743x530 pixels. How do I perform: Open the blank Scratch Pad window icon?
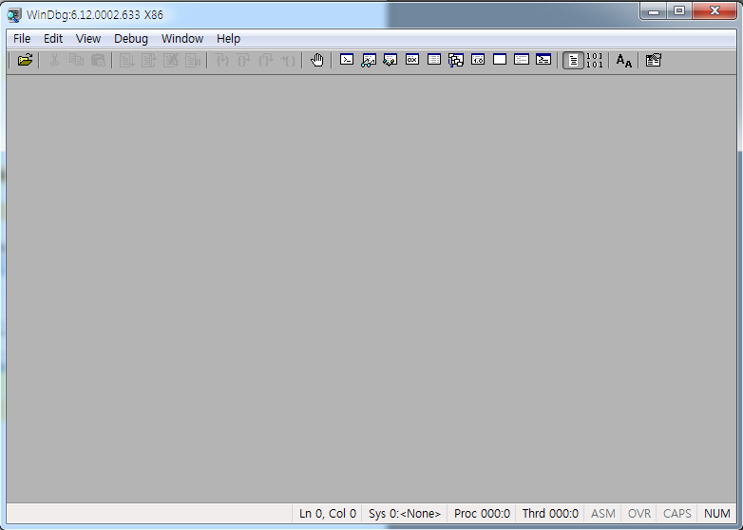coord(500,60)
